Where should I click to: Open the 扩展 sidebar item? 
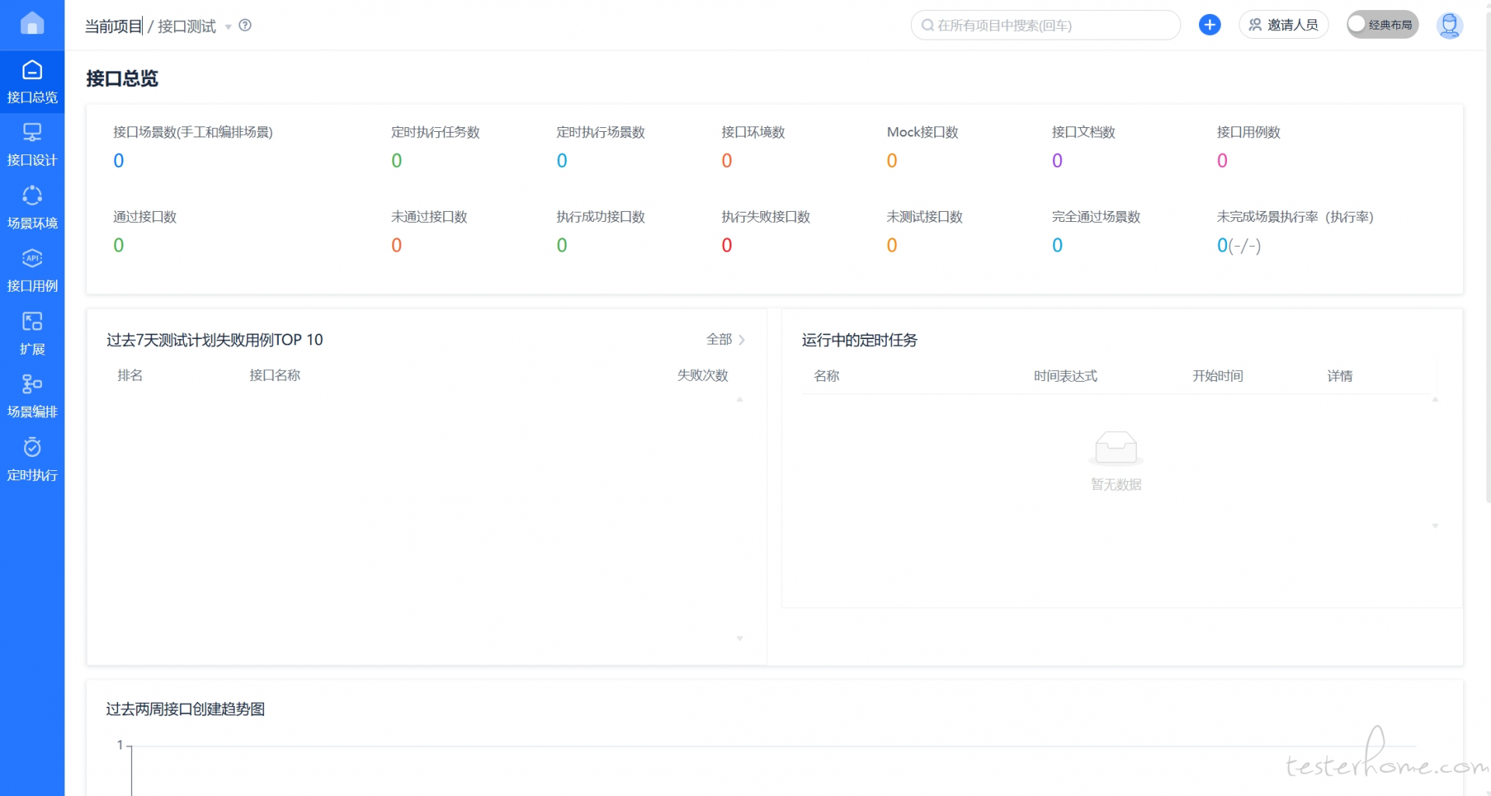click(x=32, y=334)
